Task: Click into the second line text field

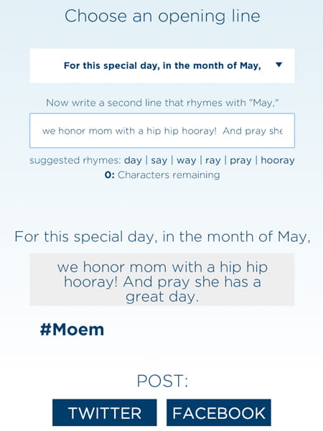Action: point(162,131)
